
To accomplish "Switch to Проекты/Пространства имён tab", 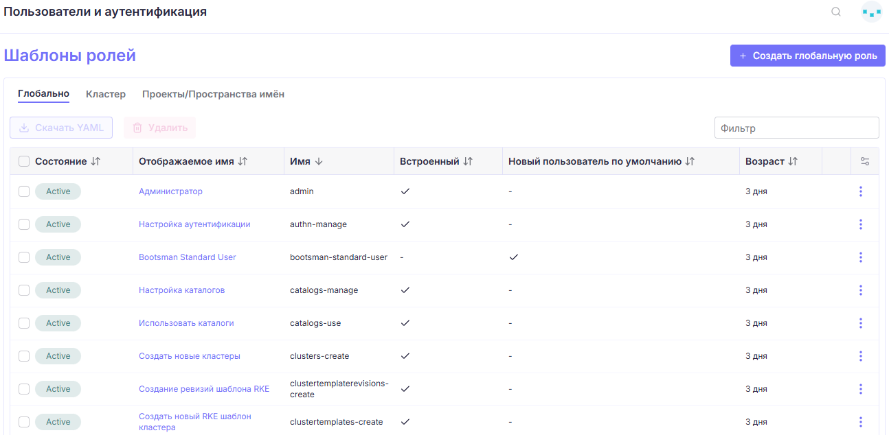I will [x=213, y=94].
